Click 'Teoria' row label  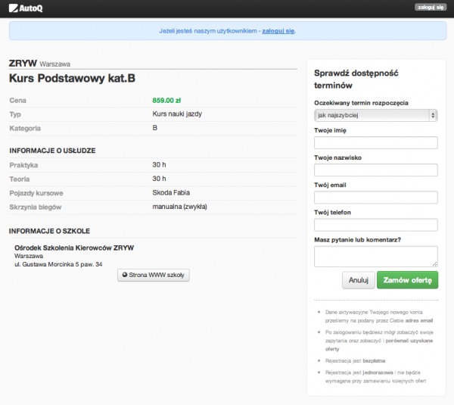[x=20, y=179]
